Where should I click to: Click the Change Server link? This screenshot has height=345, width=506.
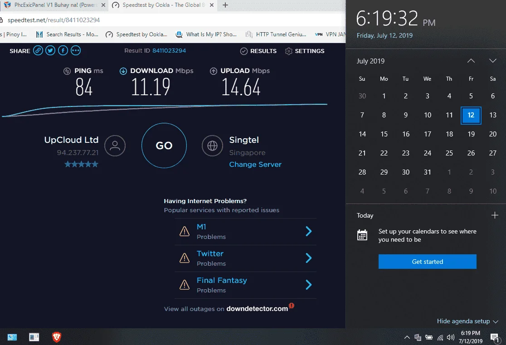(255, 164)
